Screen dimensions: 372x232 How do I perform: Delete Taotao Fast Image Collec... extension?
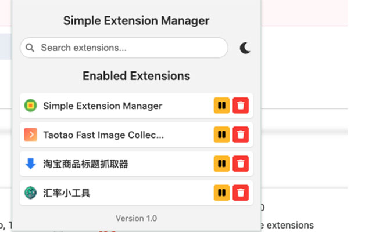tap(241, 135)
